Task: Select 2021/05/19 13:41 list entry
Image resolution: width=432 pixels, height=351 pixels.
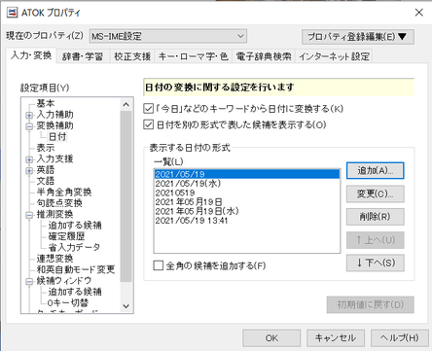Action: point(247,221)
